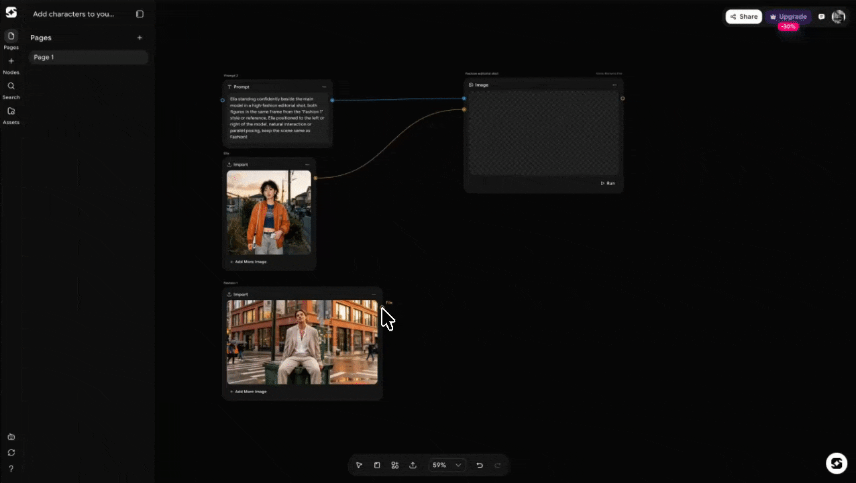856x483 pixels.
Task: Click the user avatar in top bar
Action: [x=838, y=16]
